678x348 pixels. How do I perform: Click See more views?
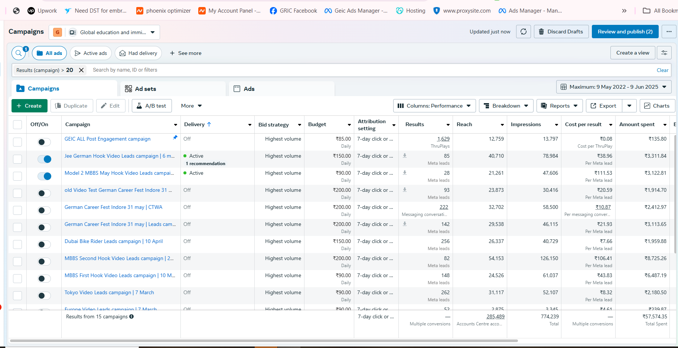tap(186, 53)
